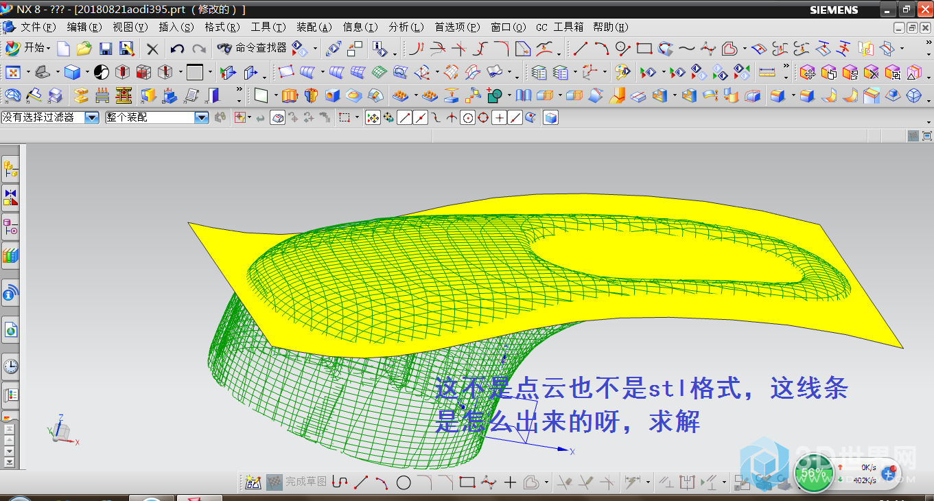The height and width of the screenshot is (501, 934).
Task: Open the 首选项(P) menu
Action: tap(457, 27)
